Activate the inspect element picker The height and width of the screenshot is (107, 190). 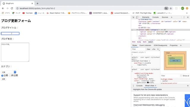[x=133, y=17]
